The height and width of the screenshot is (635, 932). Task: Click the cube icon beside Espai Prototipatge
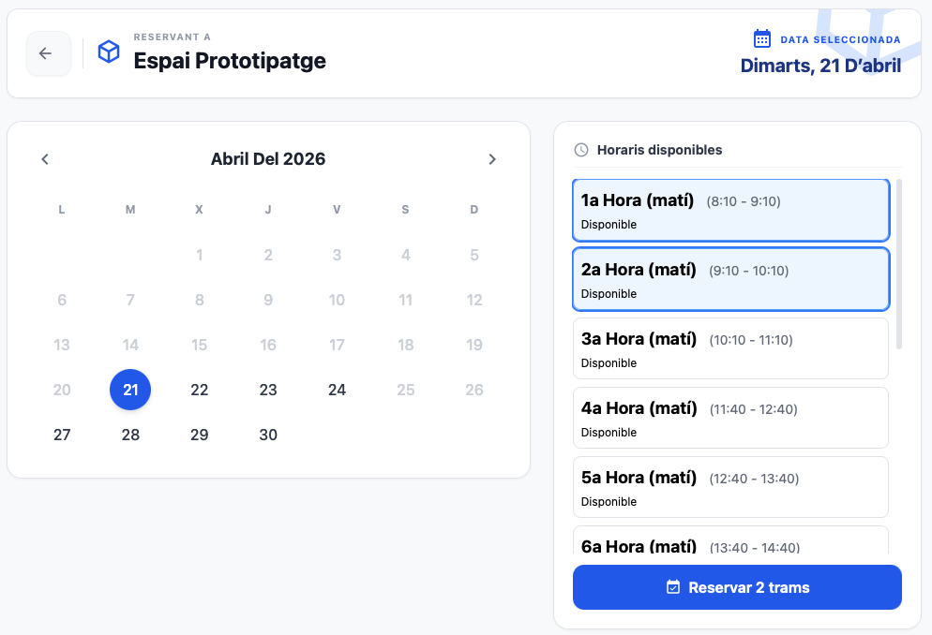(109, 52)
